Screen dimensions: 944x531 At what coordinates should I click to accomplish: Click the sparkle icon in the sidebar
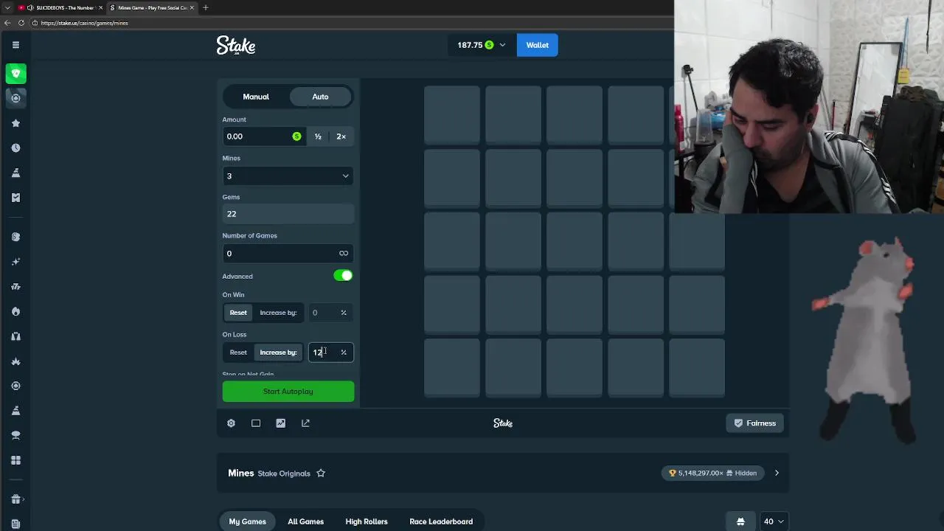pyautogui.click(x=15, y=262)
